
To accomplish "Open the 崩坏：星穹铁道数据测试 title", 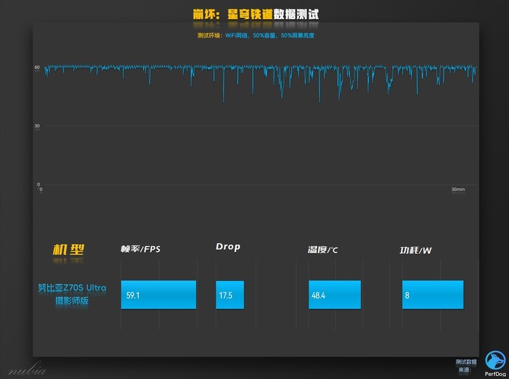I will (254, 10).
